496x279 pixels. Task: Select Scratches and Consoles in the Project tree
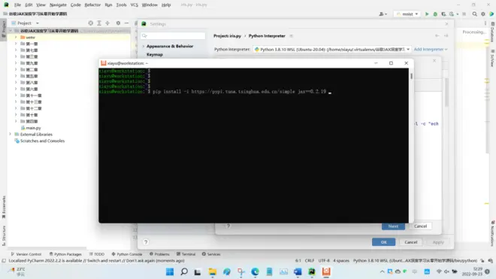(42, 141)
